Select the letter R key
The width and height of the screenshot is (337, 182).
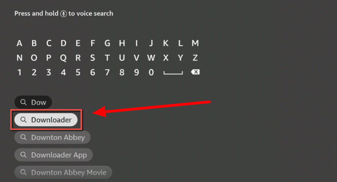click(x=78, y=58)
